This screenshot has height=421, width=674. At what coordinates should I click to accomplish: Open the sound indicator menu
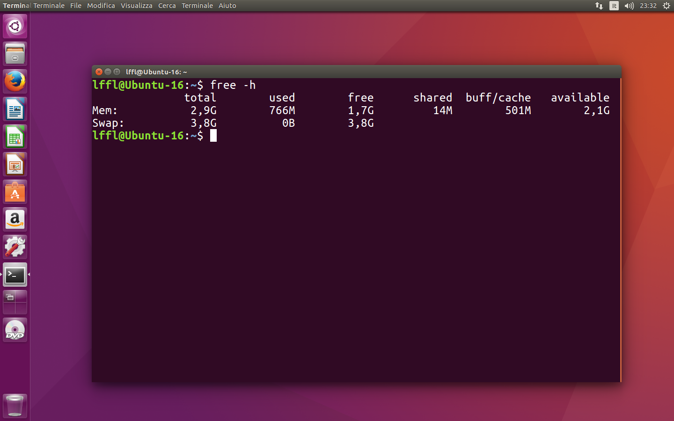629,6
